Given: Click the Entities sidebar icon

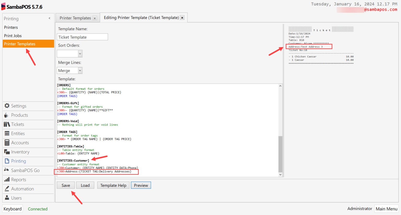Looking at the screenshot, I should (x=7, y=133).
